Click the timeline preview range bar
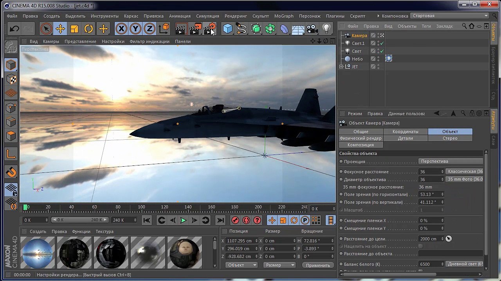This screenshot has width=501, height=281. click(x=79, y=220)
